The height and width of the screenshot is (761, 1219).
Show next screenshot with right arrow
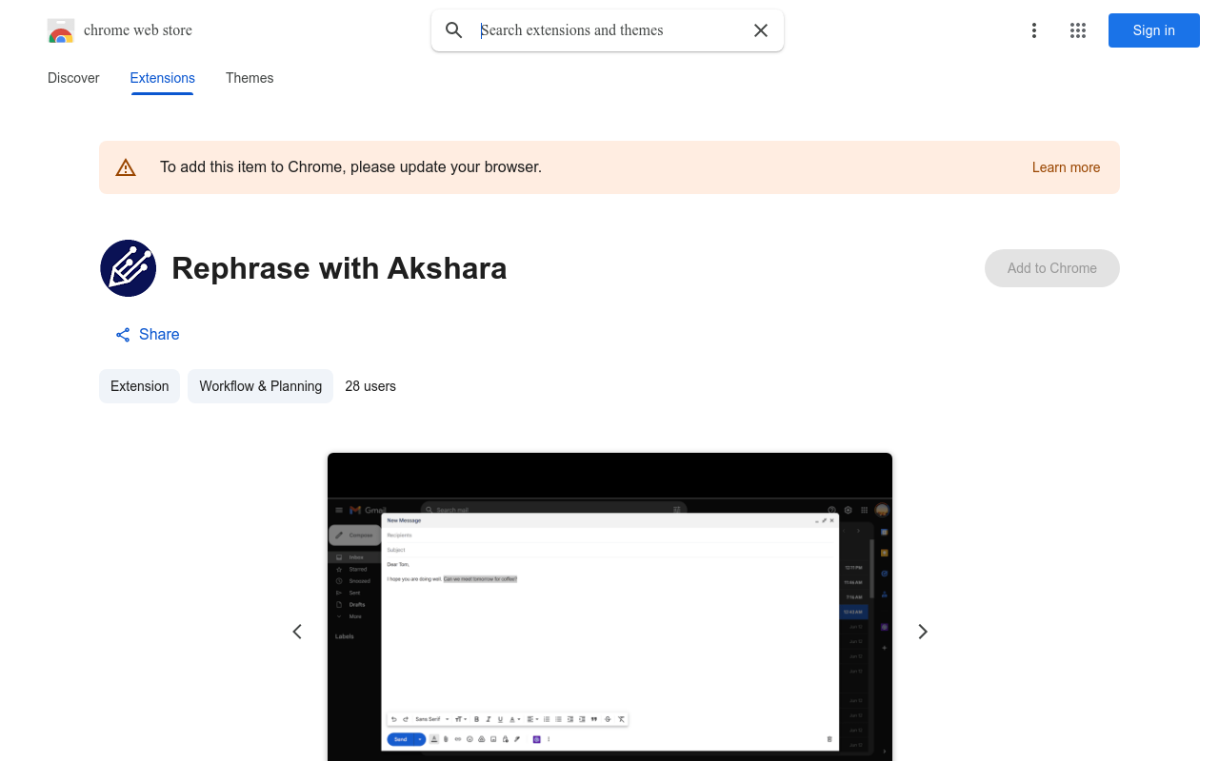point(922,632)
